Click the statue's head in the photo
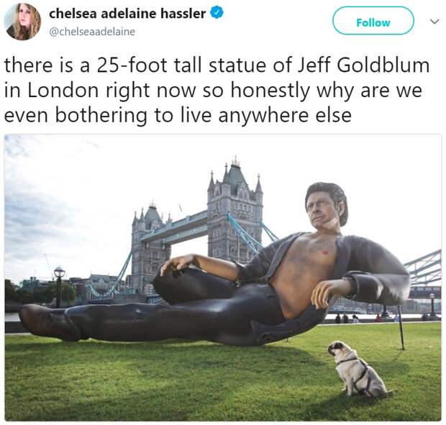The width and height of the screenshot is (446, 425). click(327, 207)
